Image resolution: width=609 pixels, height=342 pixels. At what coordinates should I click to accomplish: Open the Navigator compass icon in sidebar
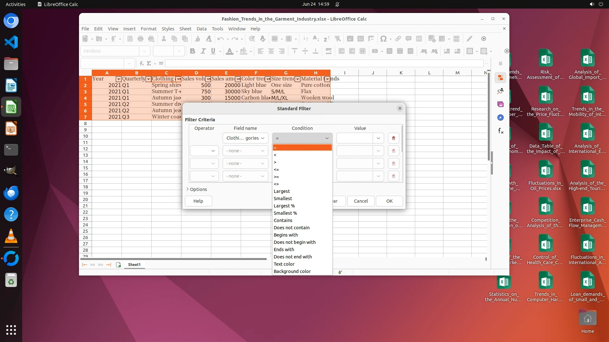tap(501, 117)
